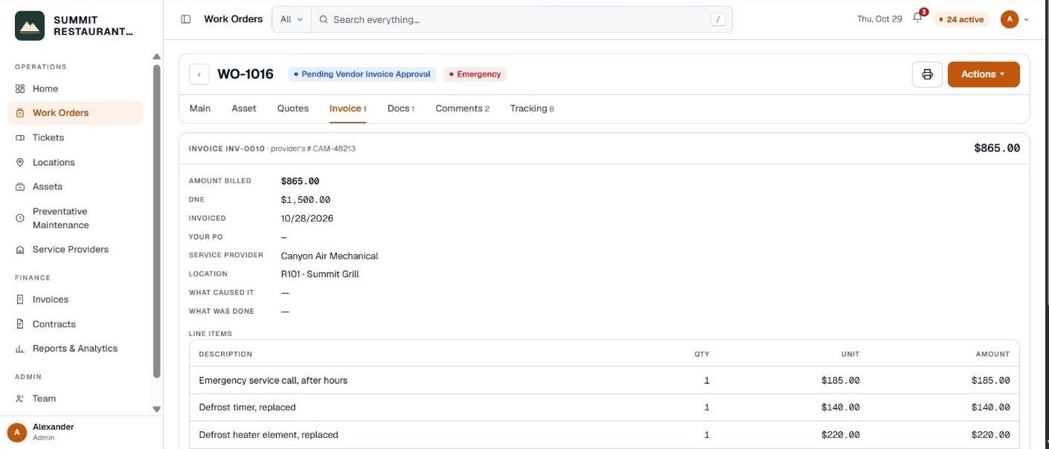Open notifications bell with badge

918,19
